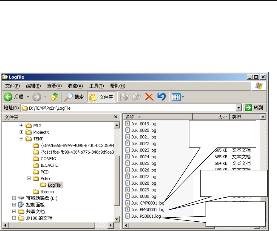Image resolution: width=277 pixels, height=231 pixels.
Task: Select the IECACHE folder
Action: pos(45,165)
